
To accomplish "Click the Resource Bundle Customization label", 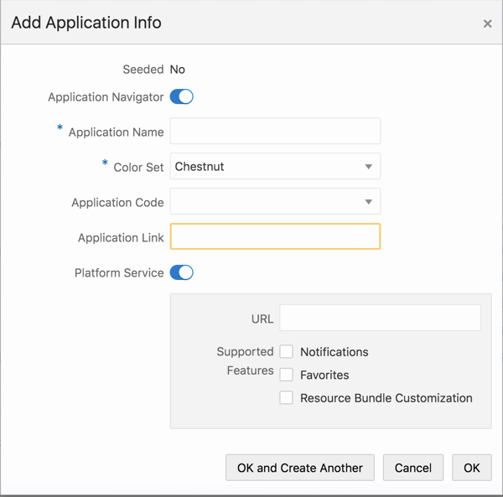I will 386,398.
